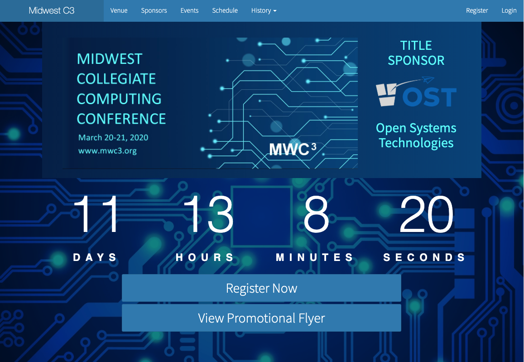Click the 20 seconds countdown number
The width and height of the screenshot is (524, 362).
[426, 214]
